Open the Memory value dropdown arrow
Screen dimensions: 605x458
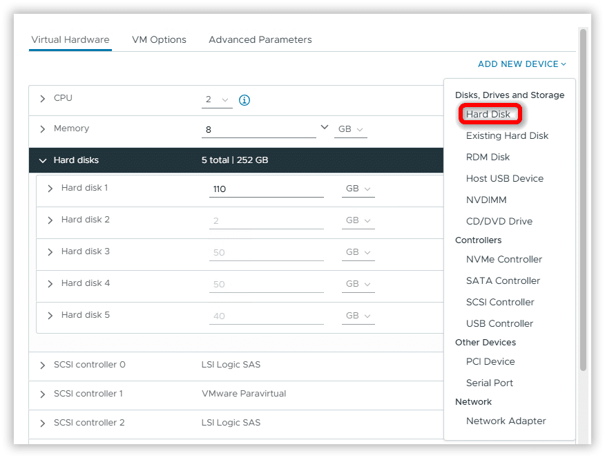[x=325, y=128]
